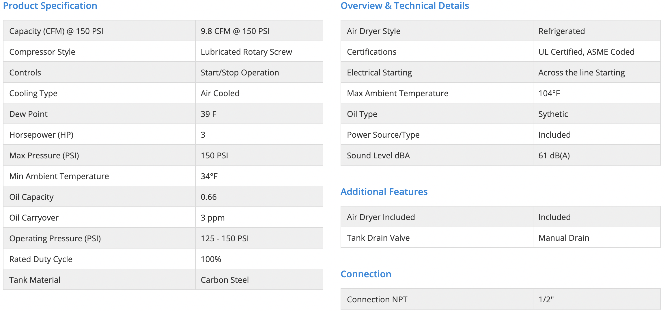The image size is (665, 311).
Task: Click the Oil Carryover 3 ppm cell
Action: 212,218
